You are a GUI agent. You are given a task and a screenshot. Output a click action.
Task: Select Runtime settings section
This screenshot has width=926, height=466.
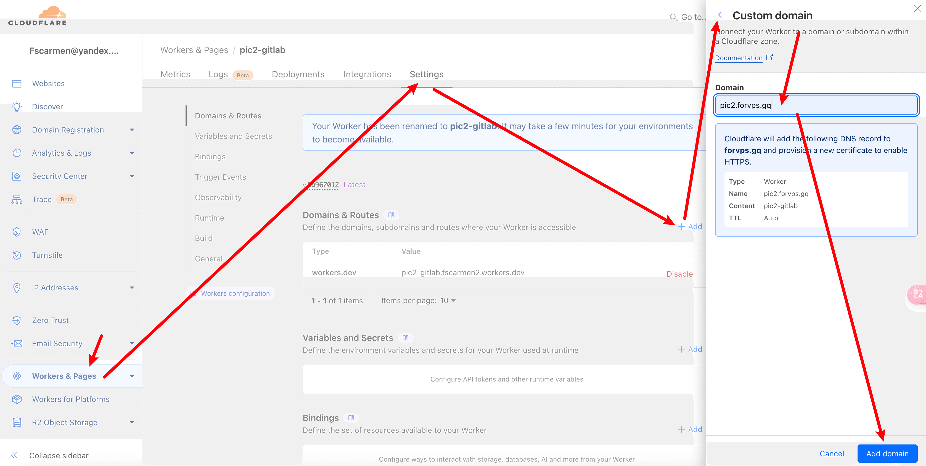209,218
